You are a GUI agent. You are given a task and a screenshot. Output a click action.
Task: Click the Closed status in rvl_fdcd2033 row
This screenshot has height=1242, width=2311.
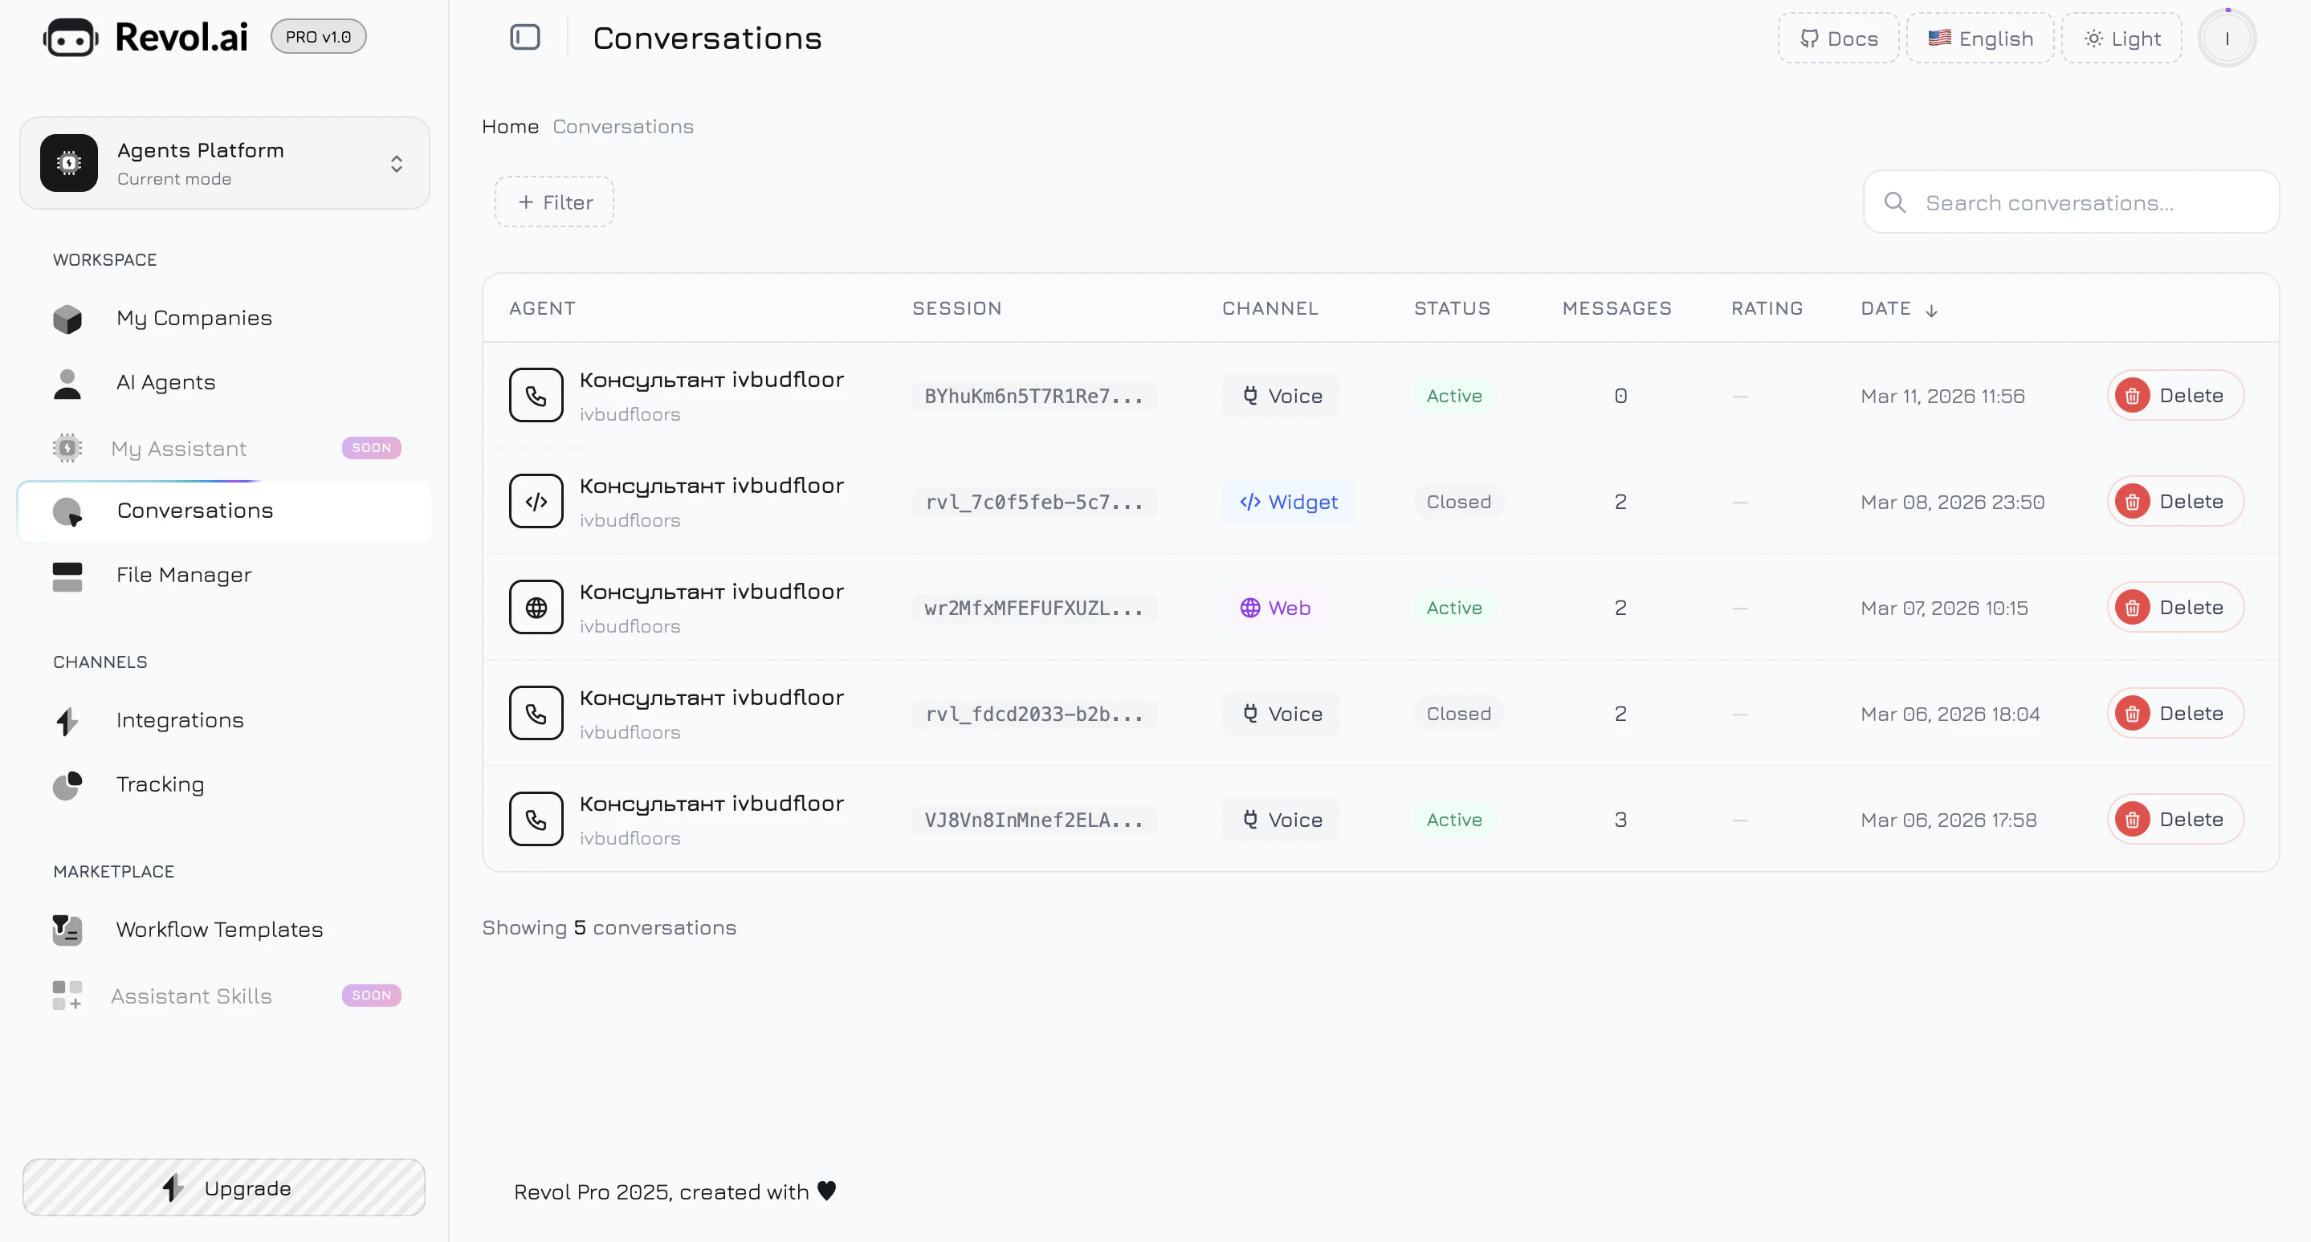click(x=1459, y=714)
